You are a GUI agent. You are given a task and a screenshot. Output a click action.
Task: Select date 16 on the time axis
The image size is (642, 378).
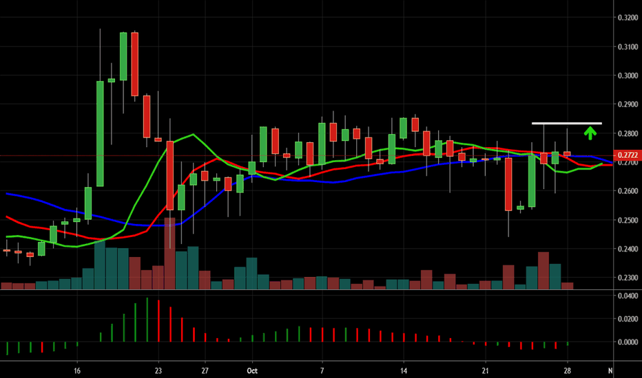click(x=77, y=371)
